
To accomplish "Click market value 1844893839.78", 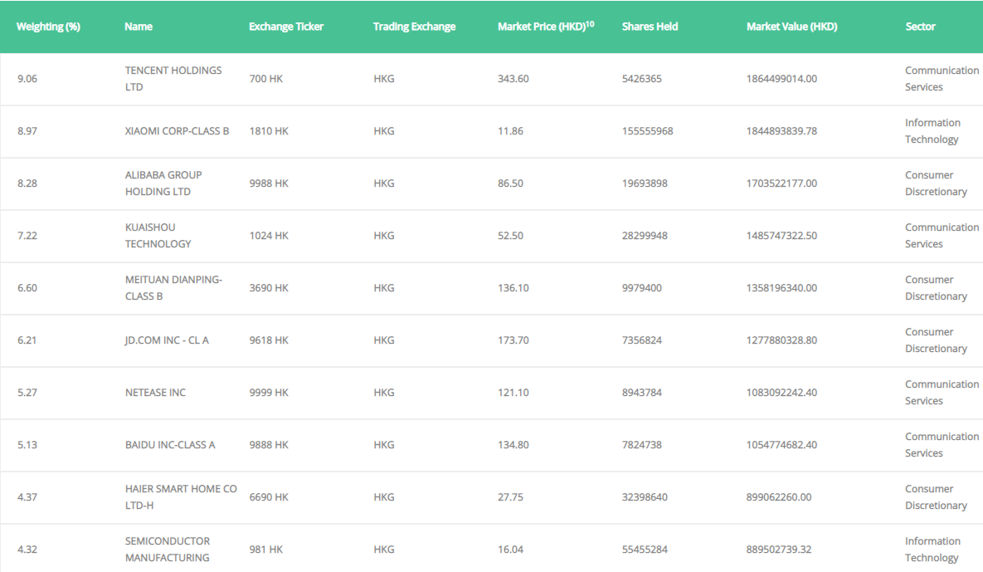I will tap(781, 131).
